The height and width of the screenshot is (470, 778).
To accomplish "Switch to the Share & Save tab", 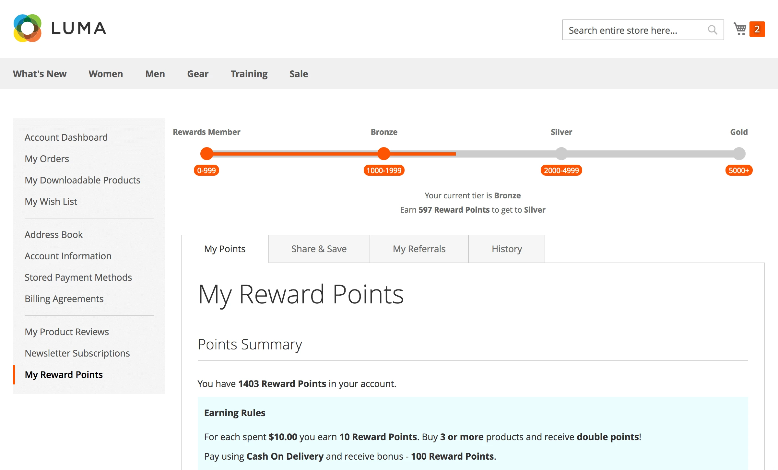I will pyautogui.click(x=319, y=249).
